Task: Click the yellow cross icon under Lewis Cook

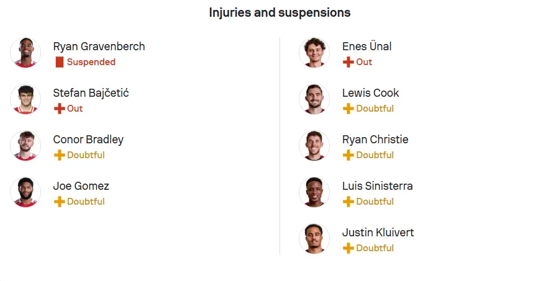Action: pyautogui.click(x=348, y=109)
